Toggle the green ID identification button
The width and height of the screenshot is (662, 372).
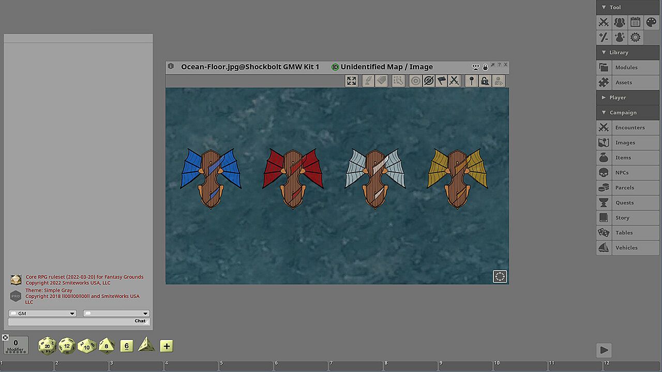click(335, 67)
